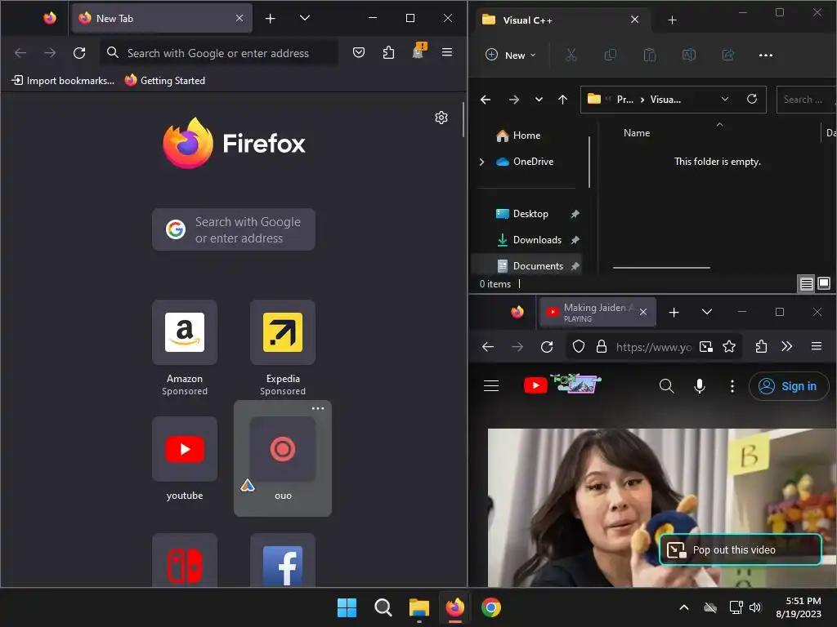Open recent locations dropdown in File Explorer

[x=539, y=99]
